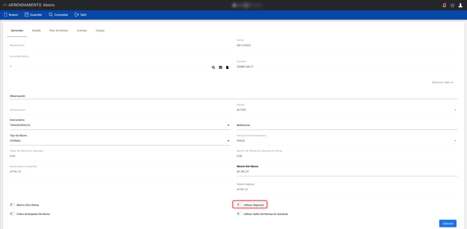Expand the Mostrar Más section
The height and width of the screenshot is (229, 467).
coord(442,82)
